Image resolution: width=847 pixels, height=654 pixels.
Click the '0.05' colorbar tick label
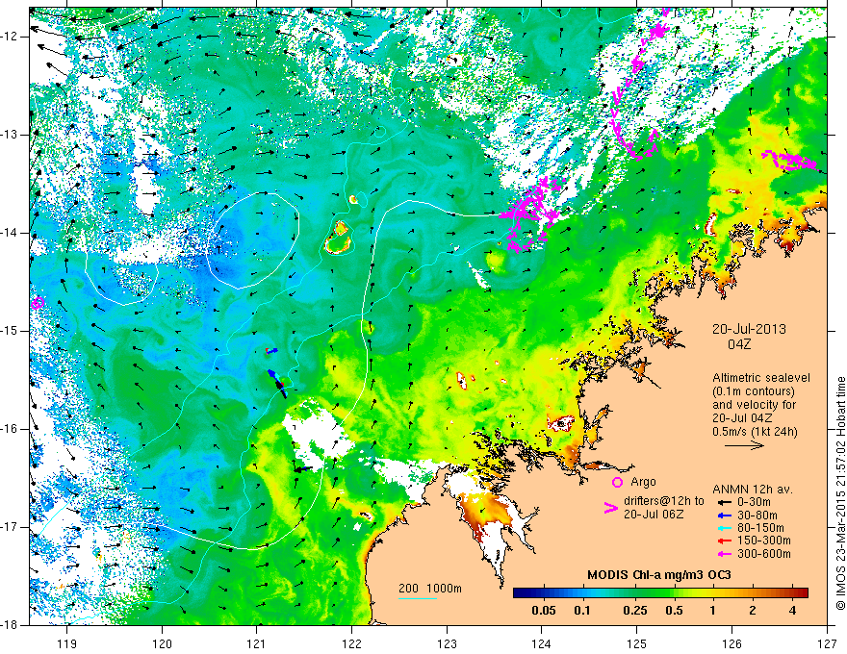tap(544, 611)
